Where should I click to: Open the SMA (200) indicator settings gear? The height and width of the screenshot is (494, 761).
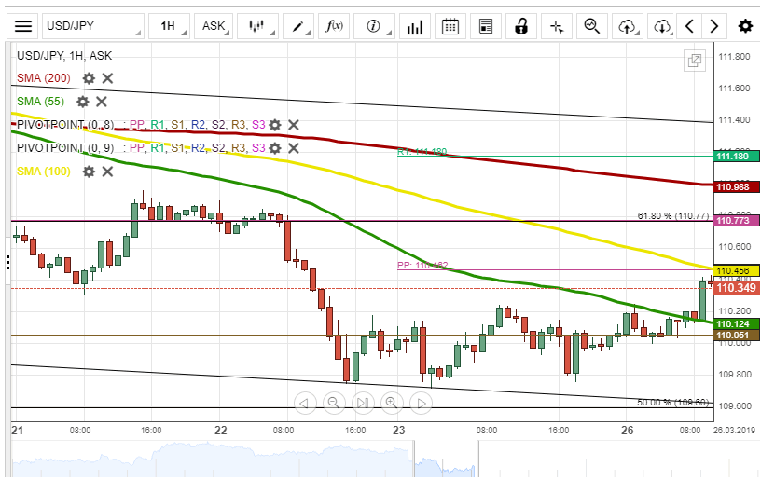(89, 78)
